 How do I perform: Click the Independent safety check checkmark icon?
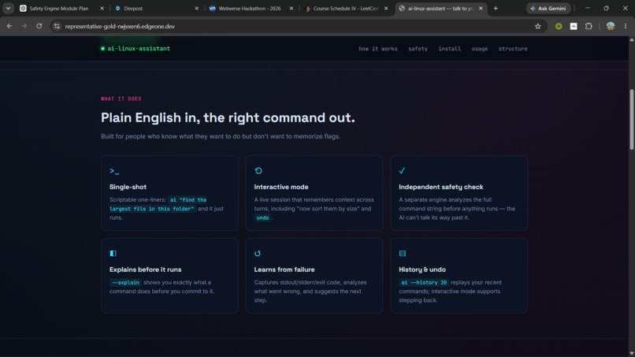tap(402, 170)
